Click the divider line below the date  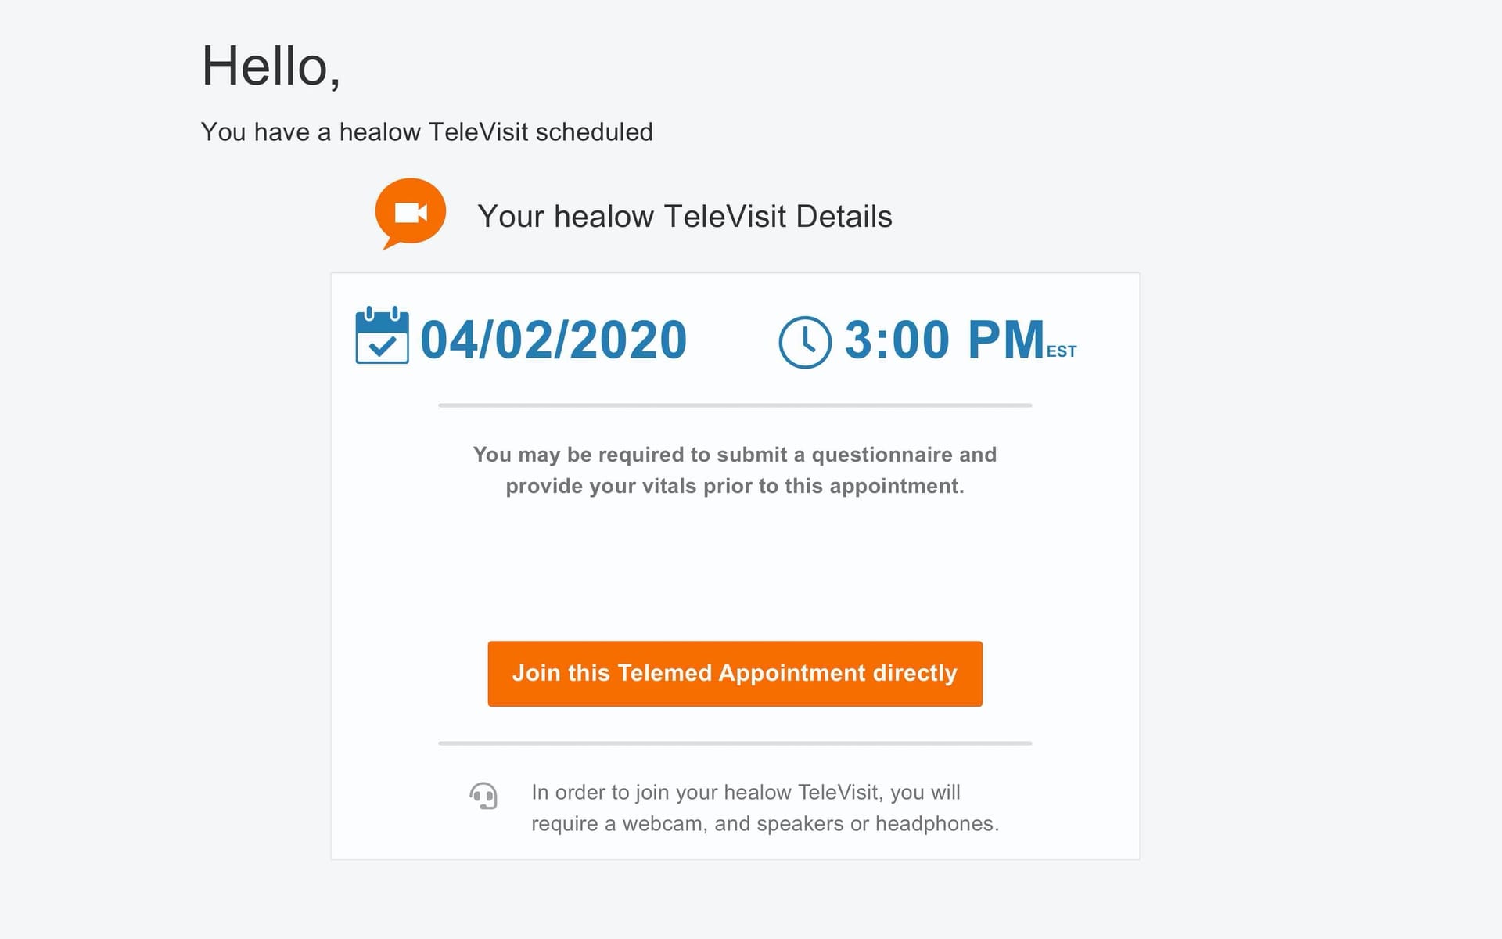coord(735,405)
